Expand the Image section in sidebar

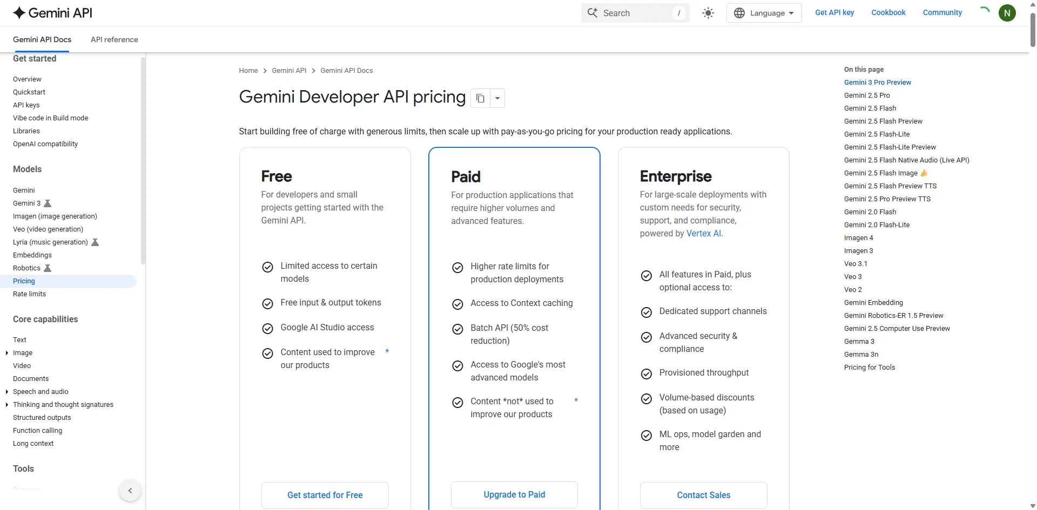[7, 353]
